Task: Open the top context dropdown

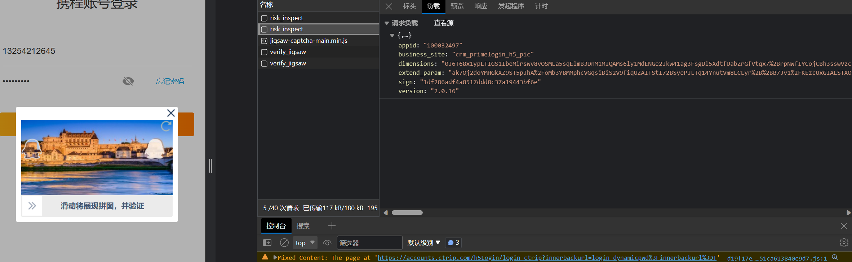Action: click(305, 243)
